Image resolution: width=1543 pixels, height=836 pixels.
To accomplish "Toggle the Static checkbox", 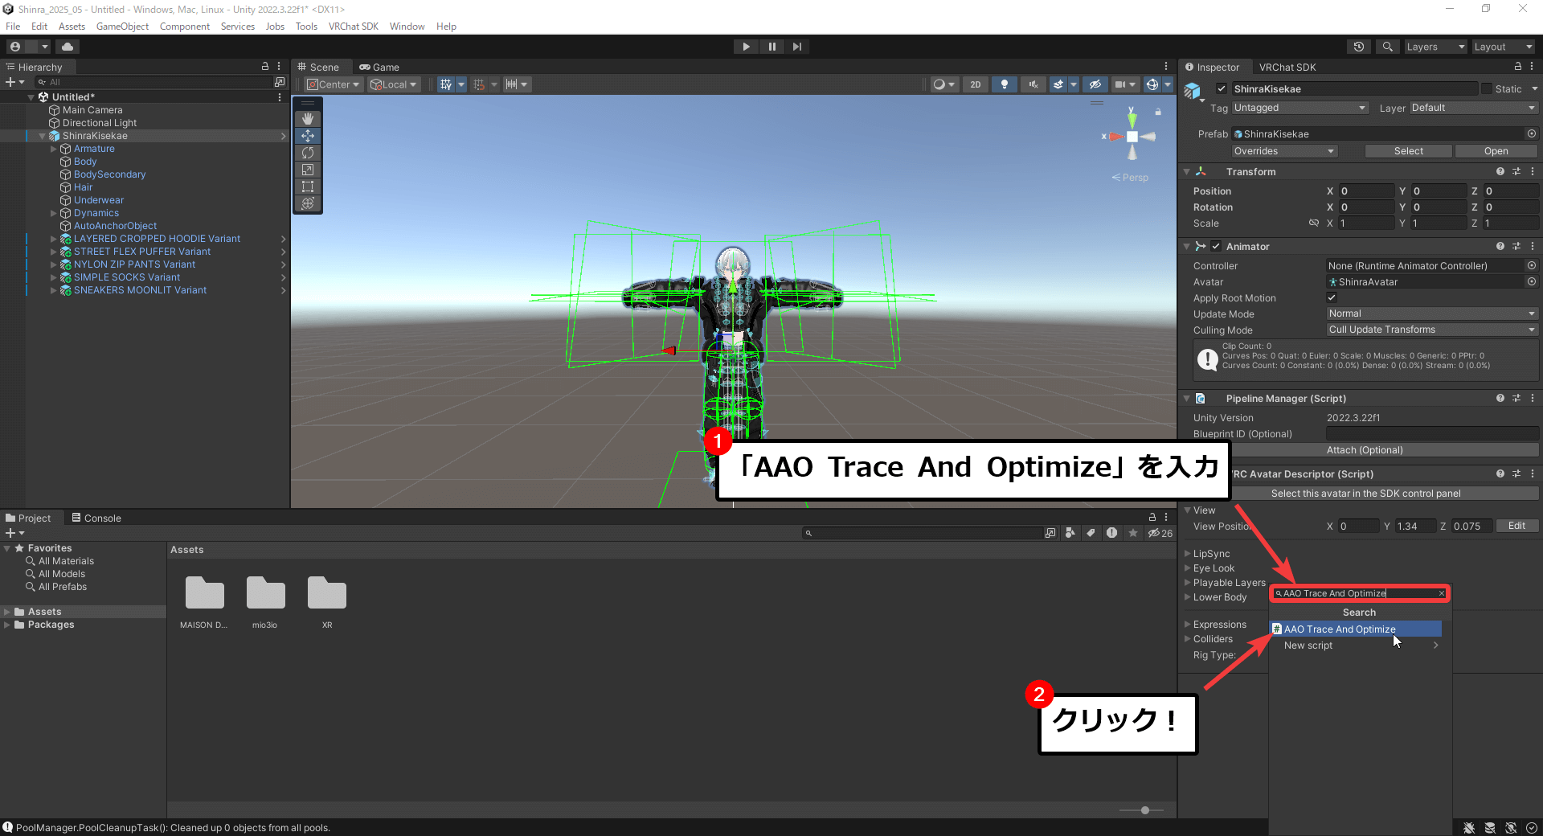I will (x=1487, y=88).
